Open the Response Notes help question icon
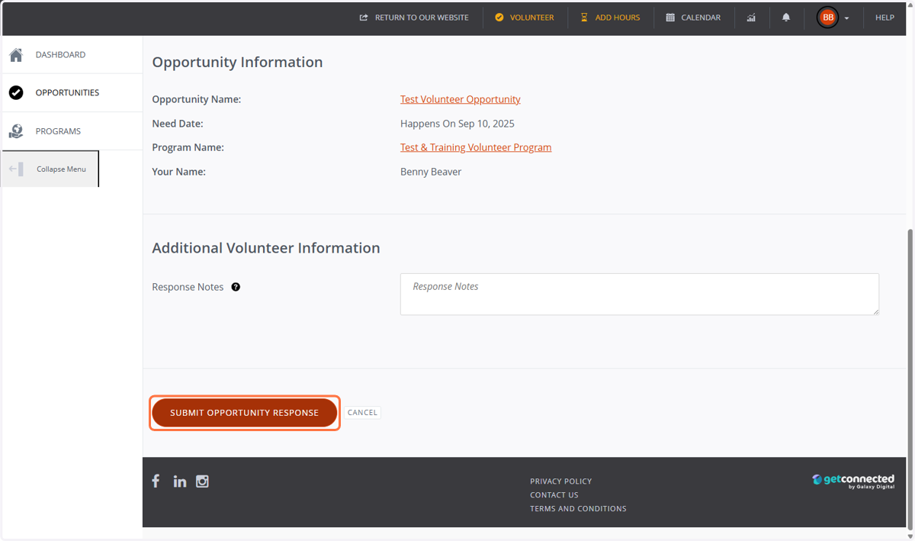The image size is (915, 541). pyautogui.click(x=236, y=287)
